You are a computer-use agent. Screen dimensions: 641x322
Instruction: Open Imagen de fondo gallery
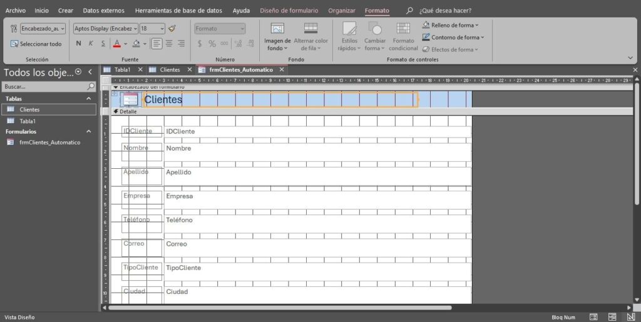(x=277, y=37)
